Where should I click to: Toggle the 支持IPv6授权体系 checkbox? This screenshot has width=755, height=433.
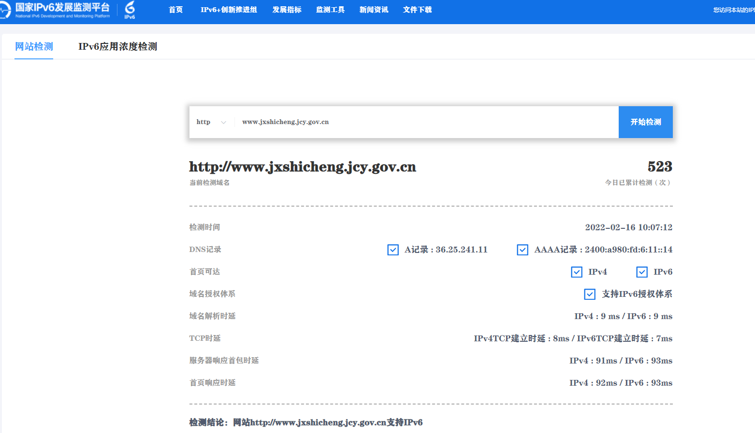tap(590, 294)
